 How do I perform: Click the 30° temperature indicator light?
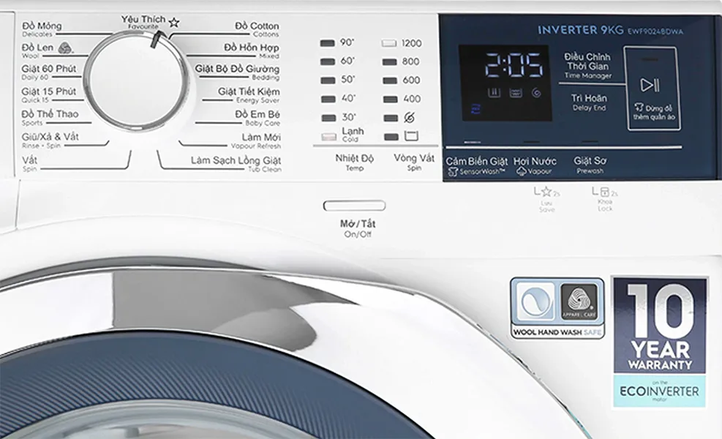(x=328, y=118)
